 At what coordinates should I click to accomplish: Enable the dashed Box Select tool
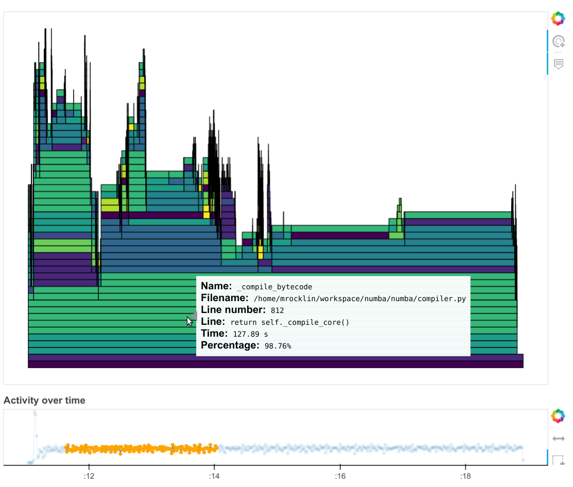coord(558,459)
